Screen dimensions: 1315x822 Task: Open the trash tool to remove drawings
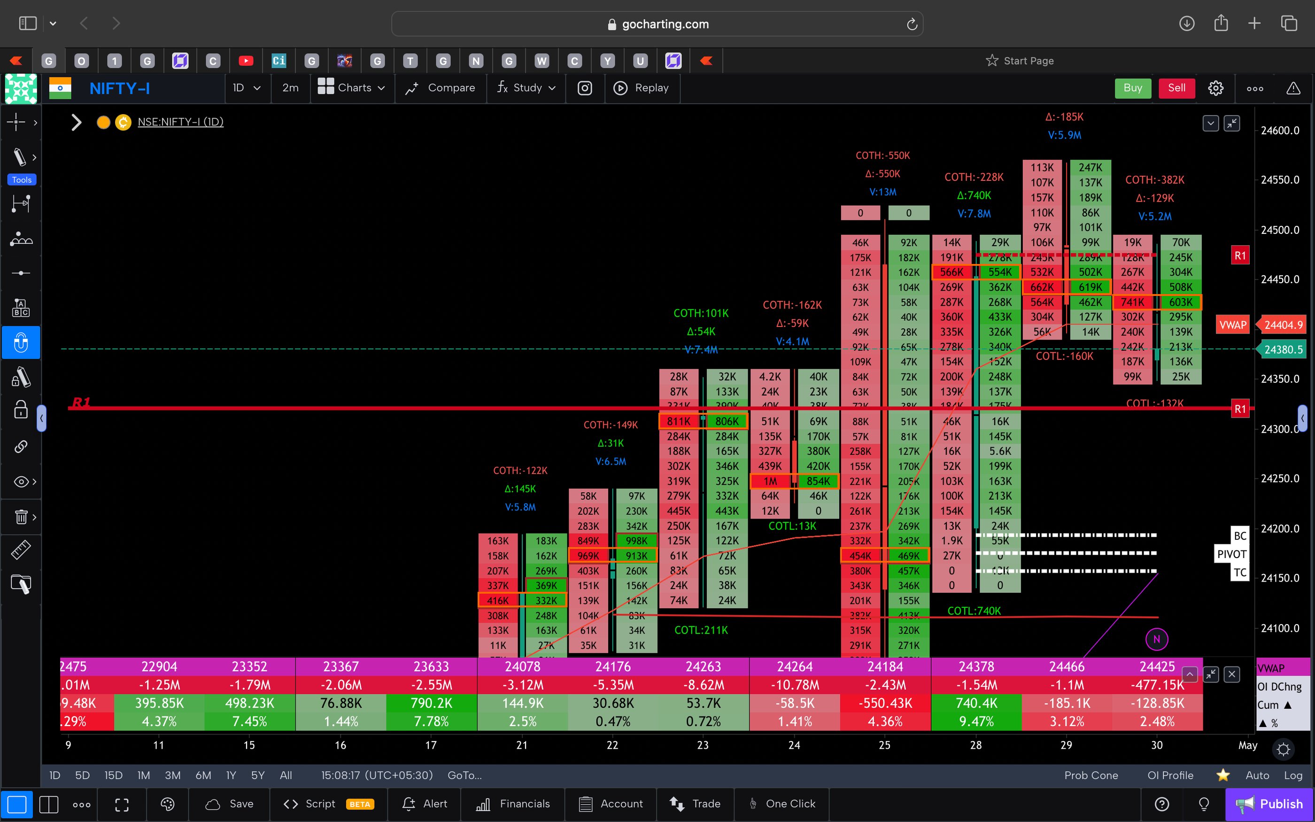point(20,517)
